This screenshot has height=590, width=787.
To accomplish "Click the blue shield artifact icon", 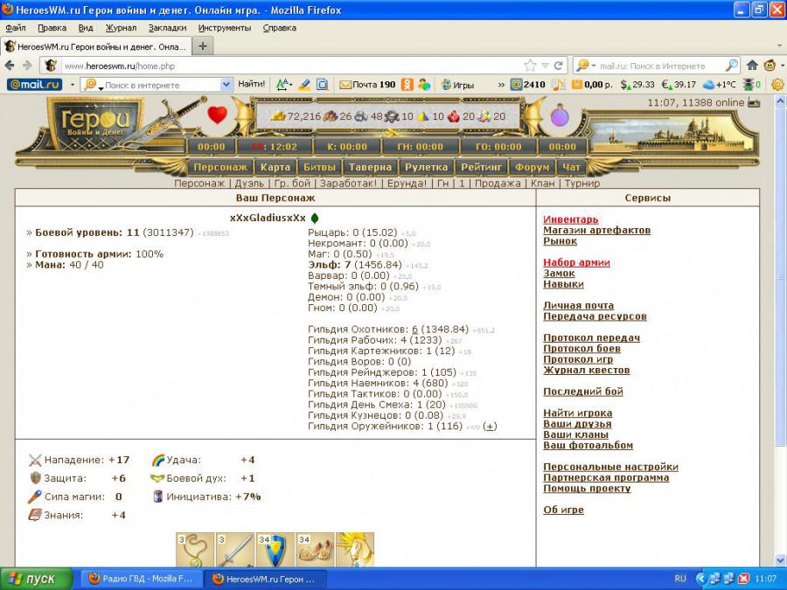I will click(x=275, y=552).
